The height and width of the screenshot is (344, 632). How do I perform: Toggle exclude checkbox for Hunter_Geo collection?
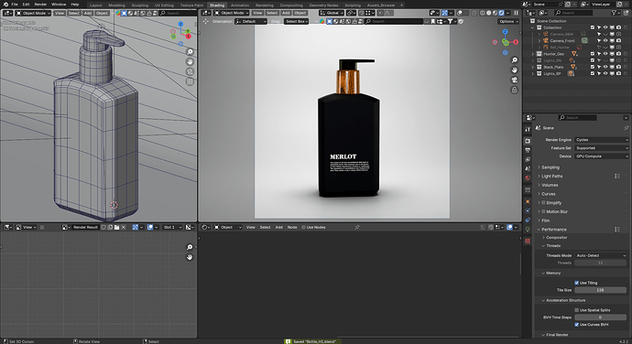[593, 54]
